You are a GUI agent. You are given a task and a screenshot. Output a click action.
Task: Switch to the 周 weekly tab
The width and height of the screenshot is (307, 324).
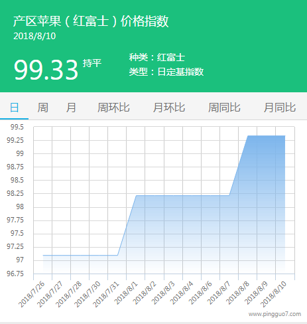[42, 108]
